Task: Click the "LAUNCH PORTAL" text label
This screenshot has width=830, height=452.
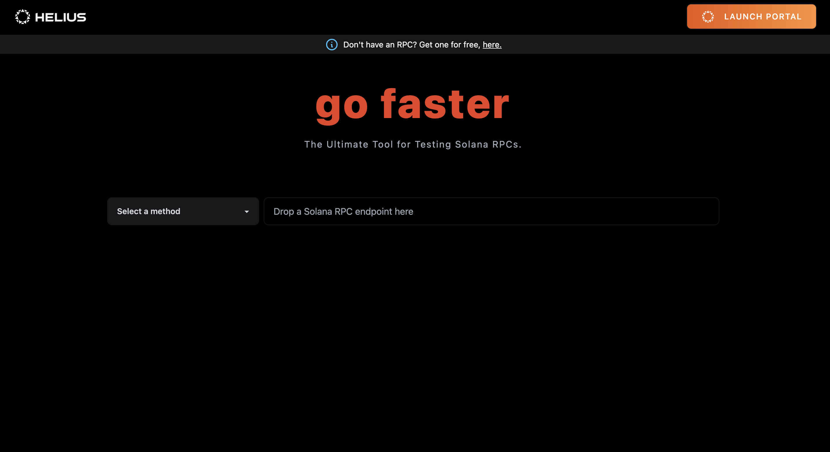Action: point(762,17)
